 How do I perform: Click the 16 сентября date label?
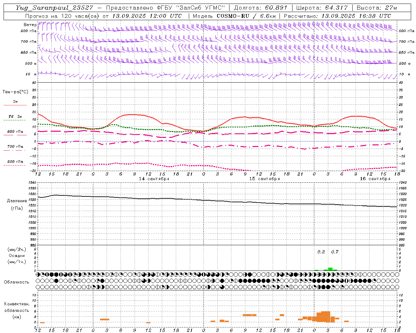tap(375, 179)
